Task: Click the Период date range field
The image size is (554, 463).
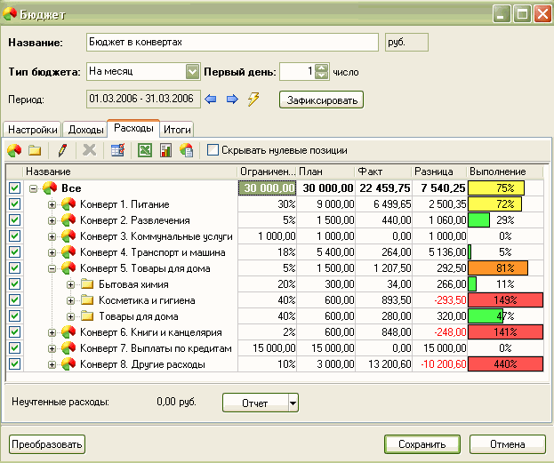Action: point(143,99)
